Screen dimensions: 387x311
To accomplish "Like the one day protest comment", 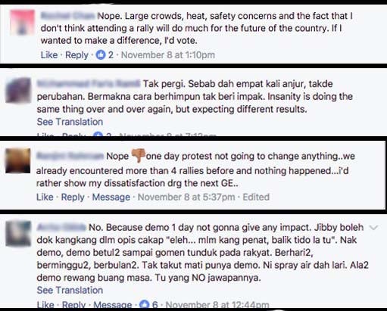I will click(45, 197).
